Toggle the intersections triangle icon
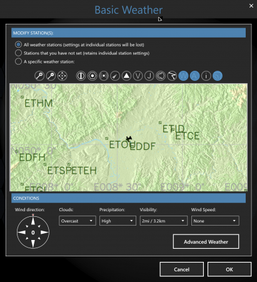 click(126, 76)
